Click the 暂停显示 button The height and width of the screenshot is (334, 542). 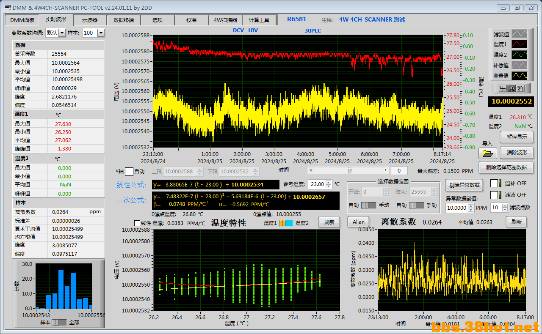(x=517, y=137)
